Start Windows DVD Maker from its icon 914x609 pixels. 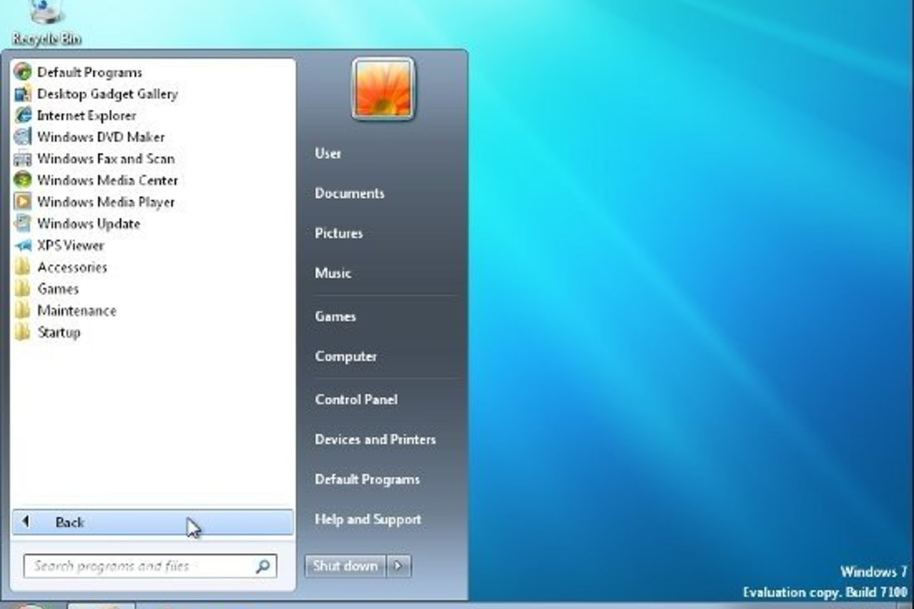(x=23, y=137)
